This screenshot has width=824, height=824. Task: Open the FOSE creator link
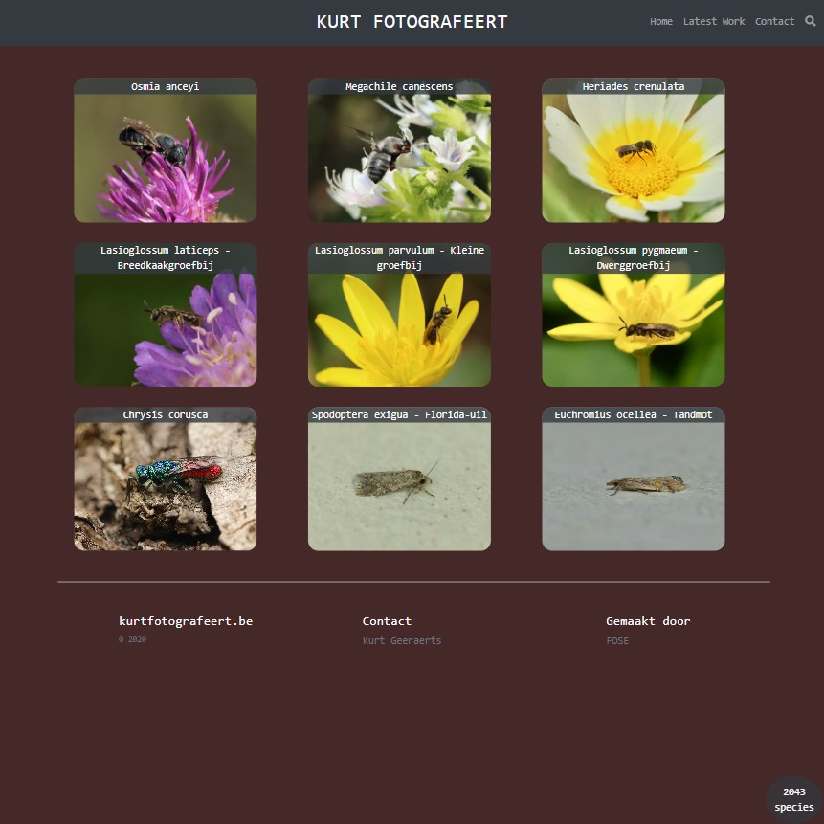[x=617, y=640]
